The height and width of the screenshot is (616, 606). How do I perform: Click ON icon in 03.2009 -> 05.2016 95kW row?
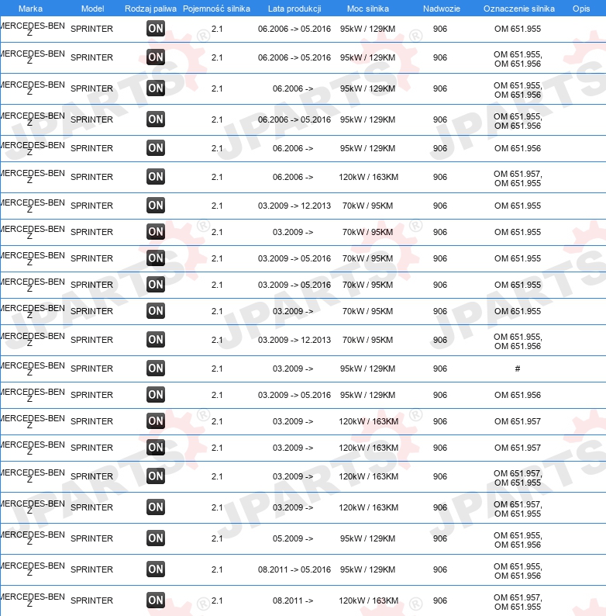[156, 395]
